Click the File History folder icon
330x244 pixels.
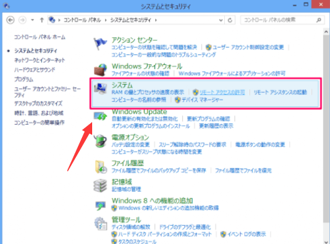click(101, 167)
